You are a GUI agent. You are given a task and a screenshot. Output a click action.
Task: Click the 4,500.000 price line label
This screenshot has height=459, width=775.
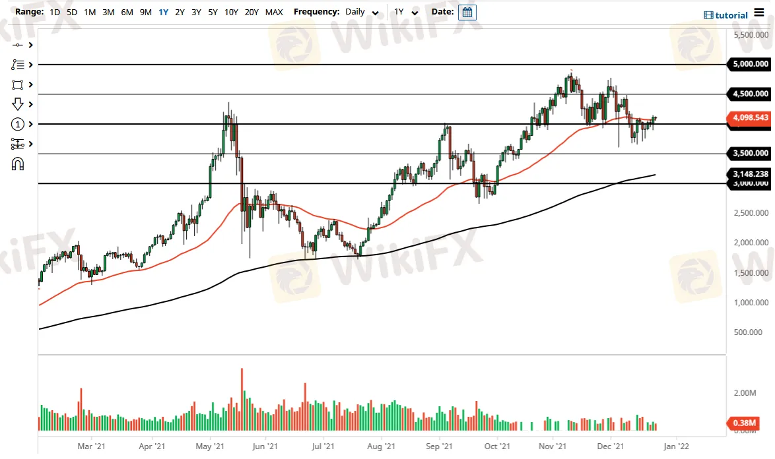pyautogui.click(x=749, y=94)
